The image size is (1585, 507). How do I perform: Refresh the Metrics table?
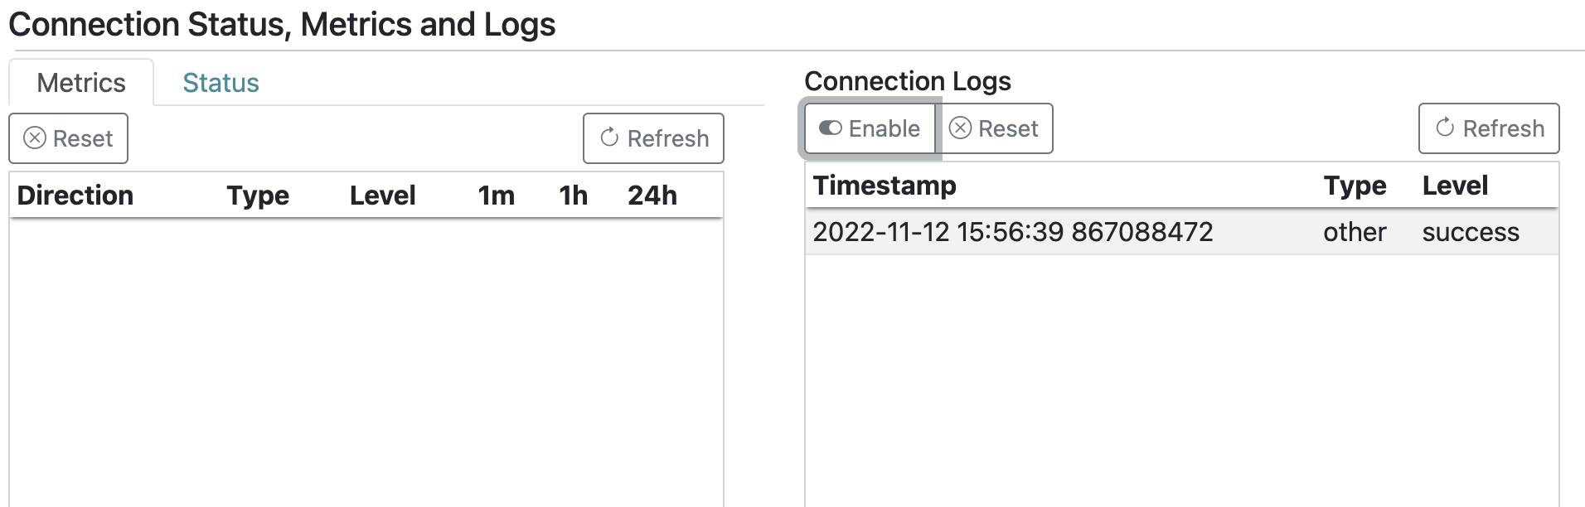click(652, 138)
